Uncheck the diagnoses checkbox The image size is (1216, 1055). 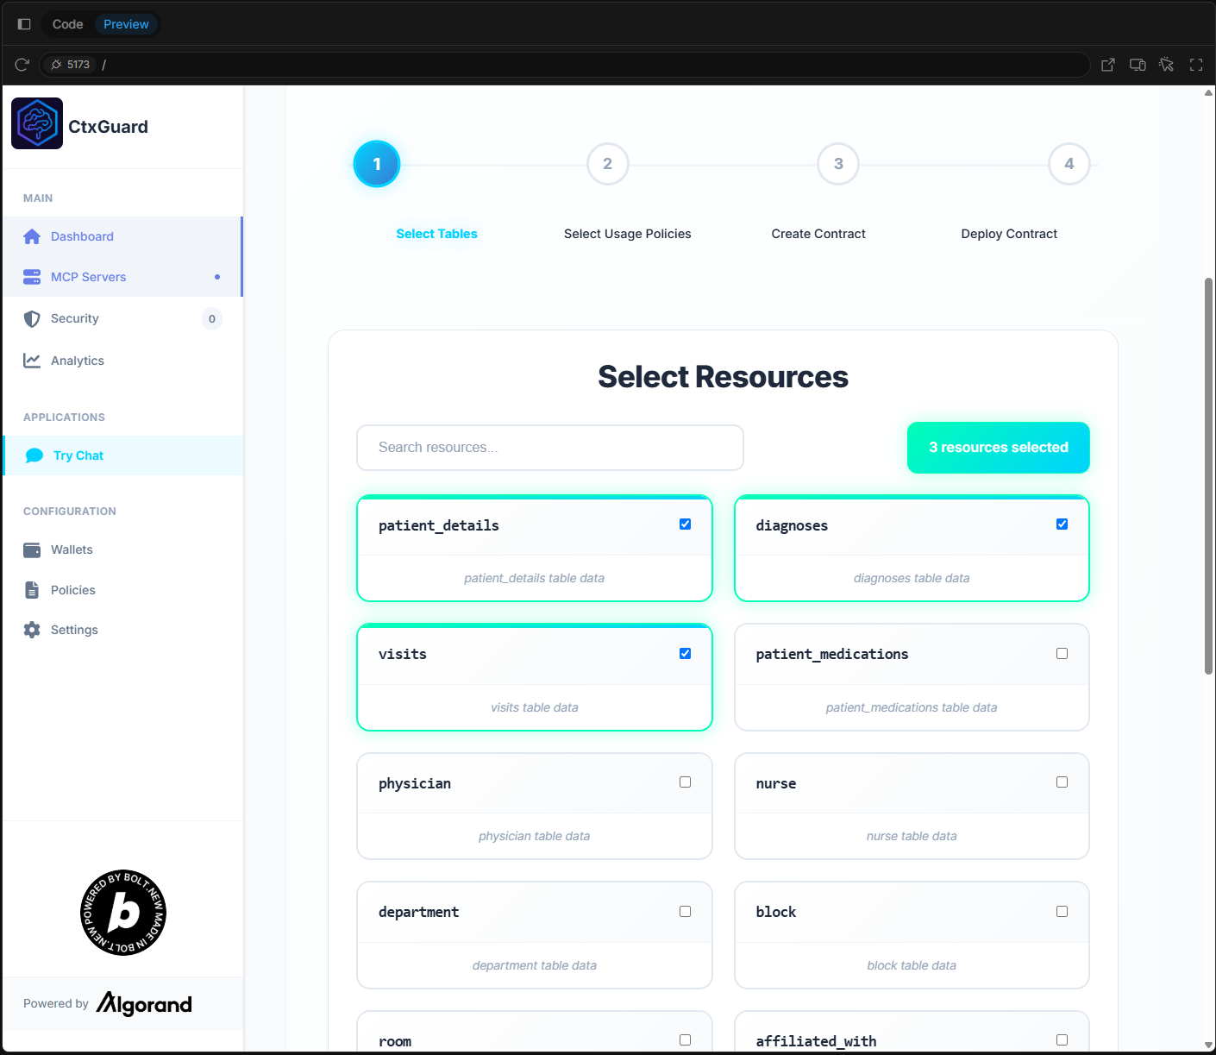click(x=1062, y=524)
